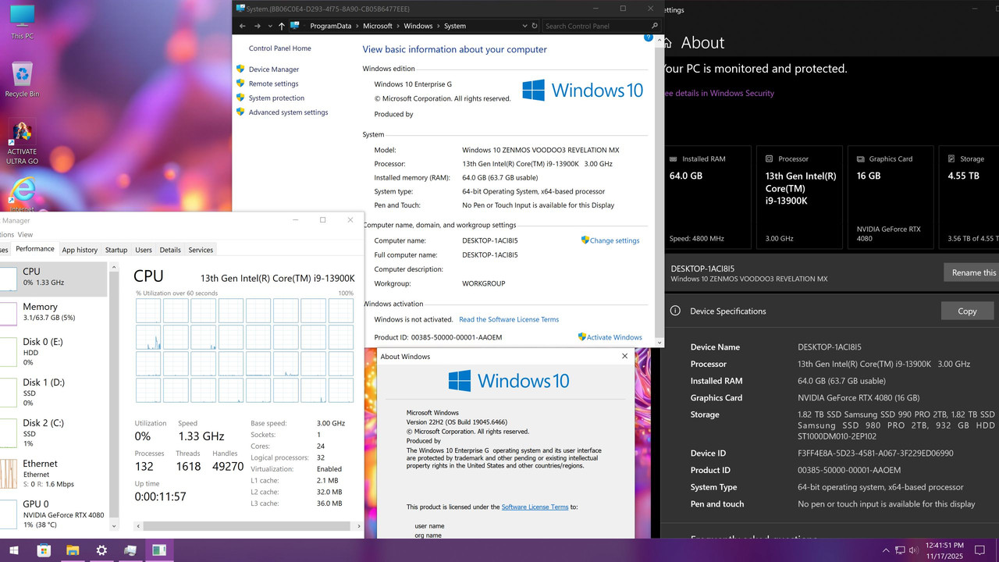Click the Rename this PC button
This screenshot has width=999, height=562.
pyautogui.click(x=972, y=272)
